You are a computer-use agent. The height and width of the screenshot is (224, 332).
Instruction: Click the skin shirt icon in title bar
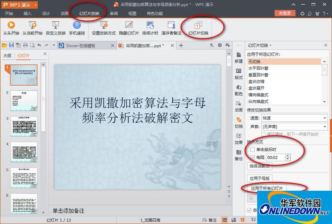(x=317, y=14)
